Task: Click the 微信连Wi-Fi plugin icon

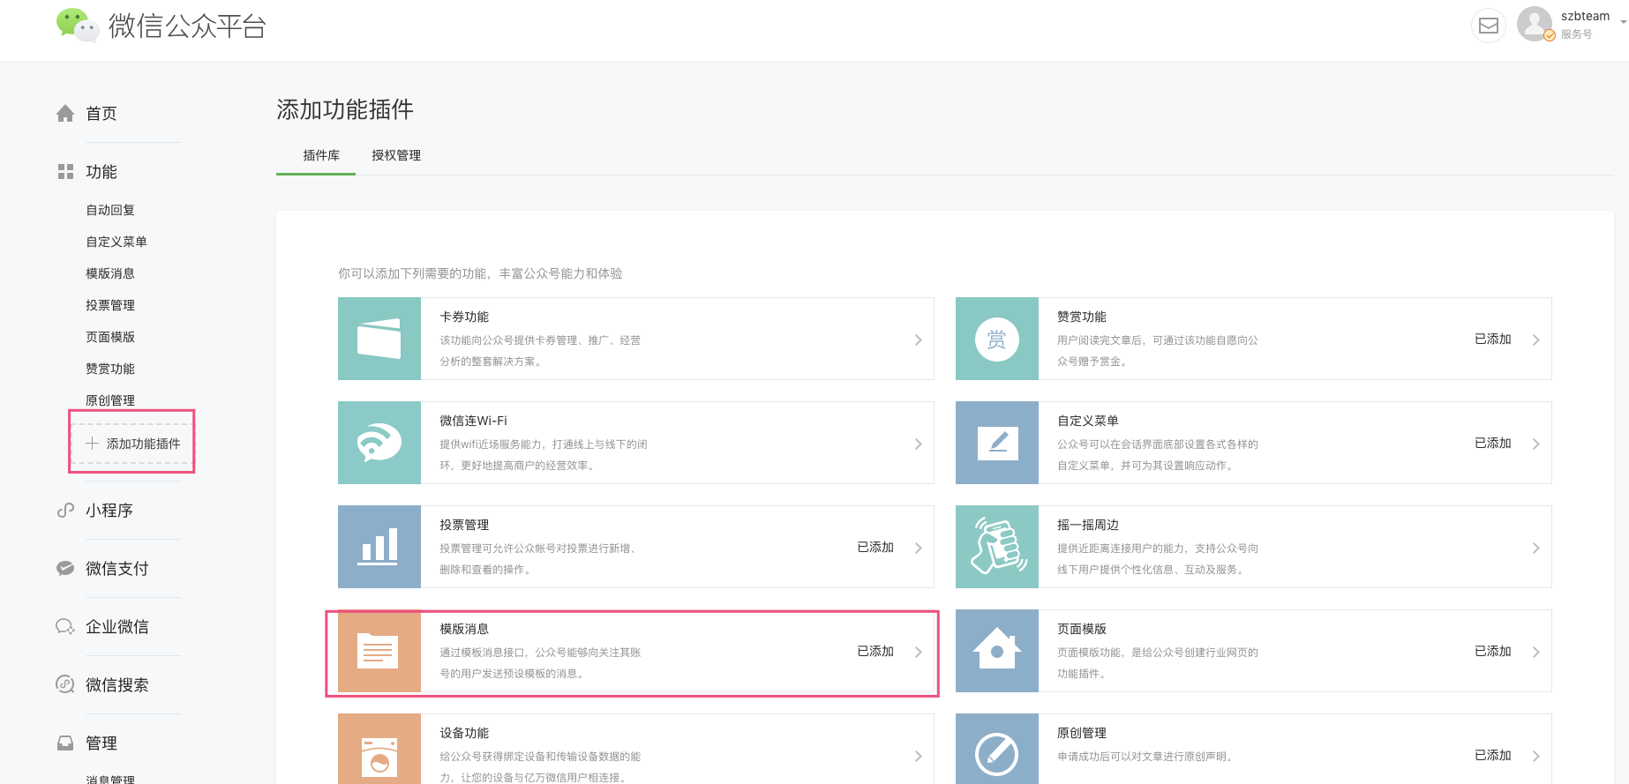Action: [x=379, y=443]
